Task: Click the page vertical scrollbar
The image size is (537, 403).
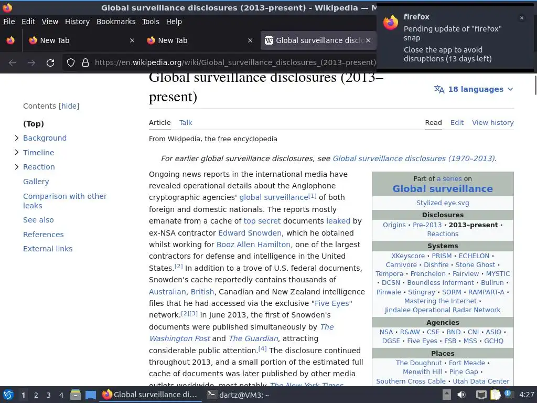Action: click(535, 85)
